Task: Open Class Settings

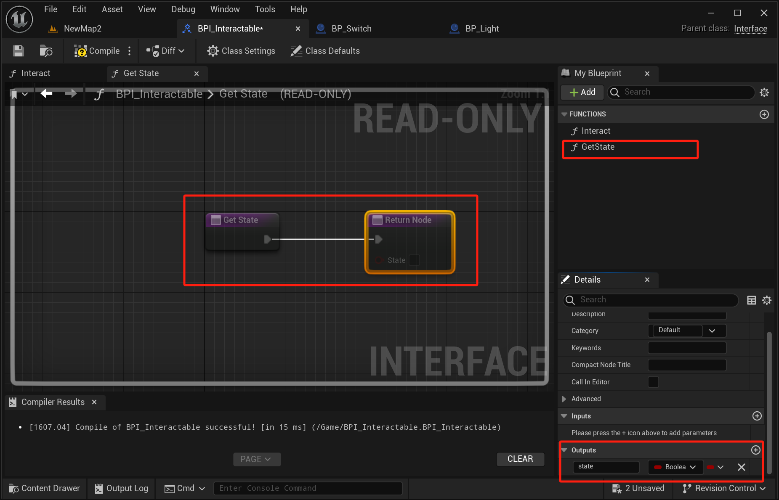Action: (241, 51)
